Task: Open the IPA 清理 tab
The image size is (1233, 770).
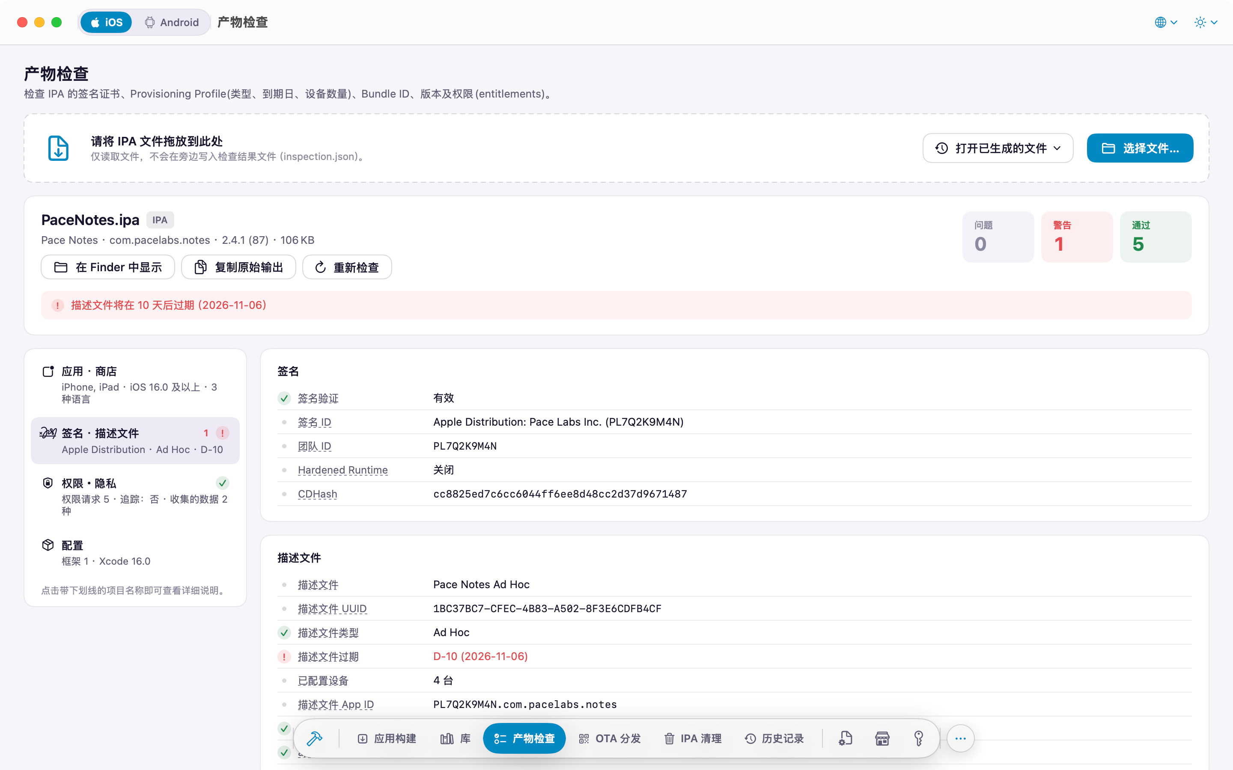Action: [693, 738]
